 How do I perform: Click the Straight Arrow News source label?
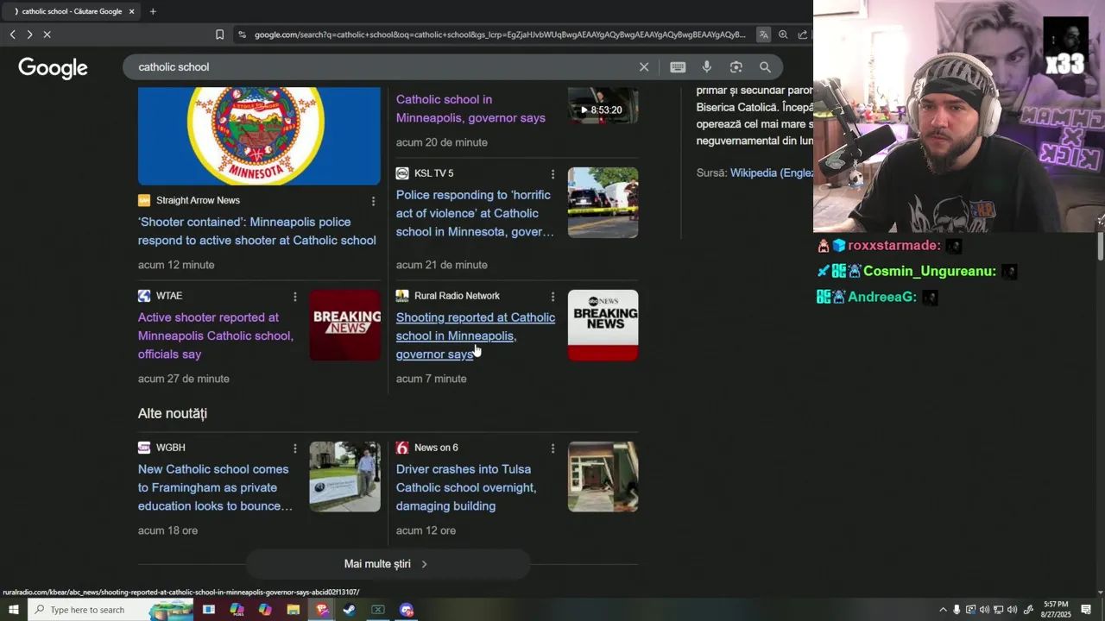coord(198,201)
